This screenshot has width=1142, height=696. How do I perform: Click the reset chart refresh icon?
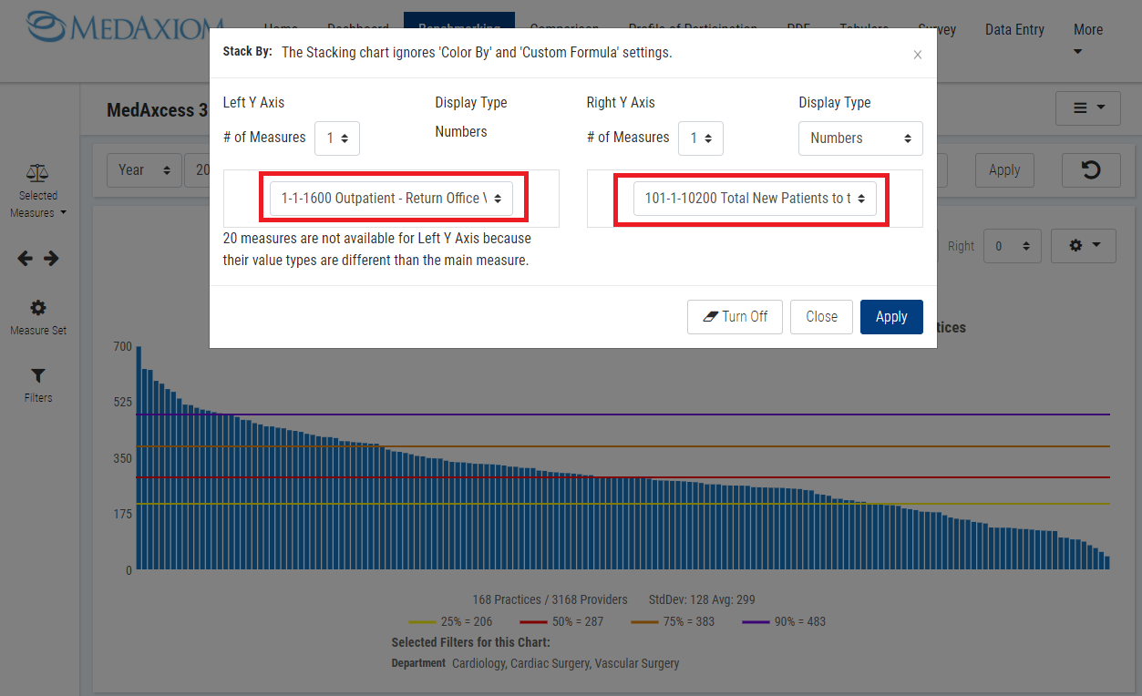click(1090, 170)
